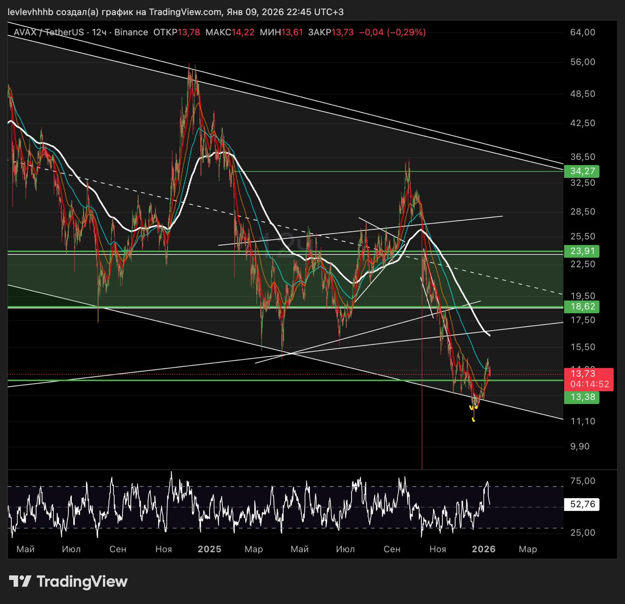Click the 64,00 price scale value
Screen dimensions: 625x604
(x=583, y=32)
